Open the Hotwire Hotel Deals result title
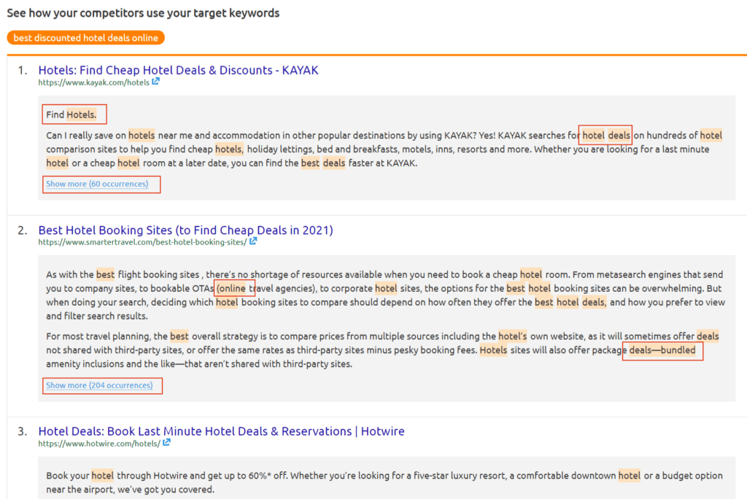Image resolution: width=747 pixels, height=499 pixels. click(x=222, y=431)
